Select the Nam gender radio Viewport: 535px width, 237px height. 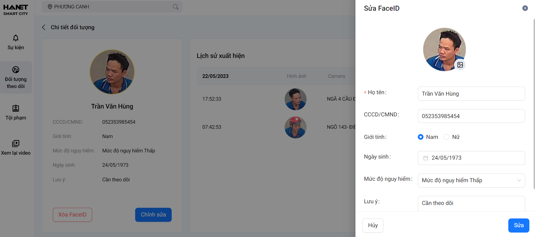coord(421,137)
